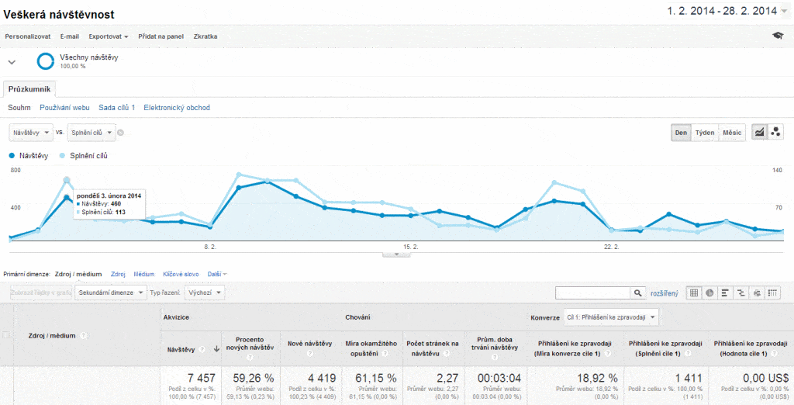Select the data table view icon
Viewport: 794px width, 405px height.
pos(694,292)
